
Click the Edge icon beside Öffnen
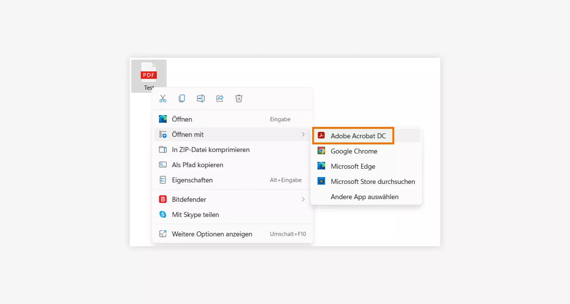(x=163, y=119)
